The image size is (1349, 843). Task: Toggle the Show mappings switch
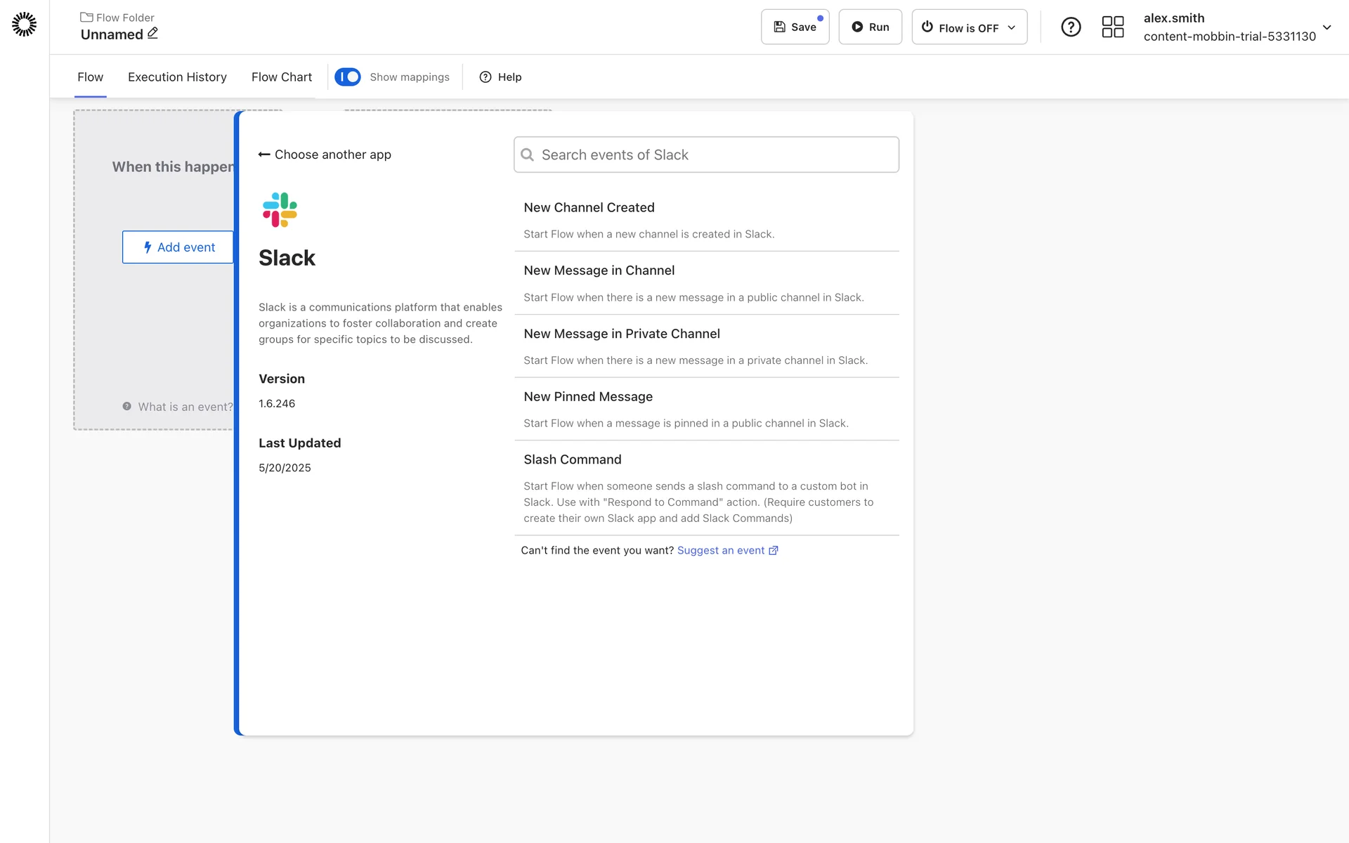348,77
